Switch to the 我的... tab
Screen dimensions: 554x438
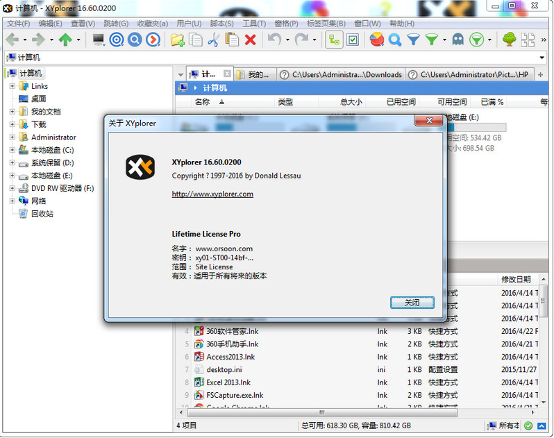(255, 74)
